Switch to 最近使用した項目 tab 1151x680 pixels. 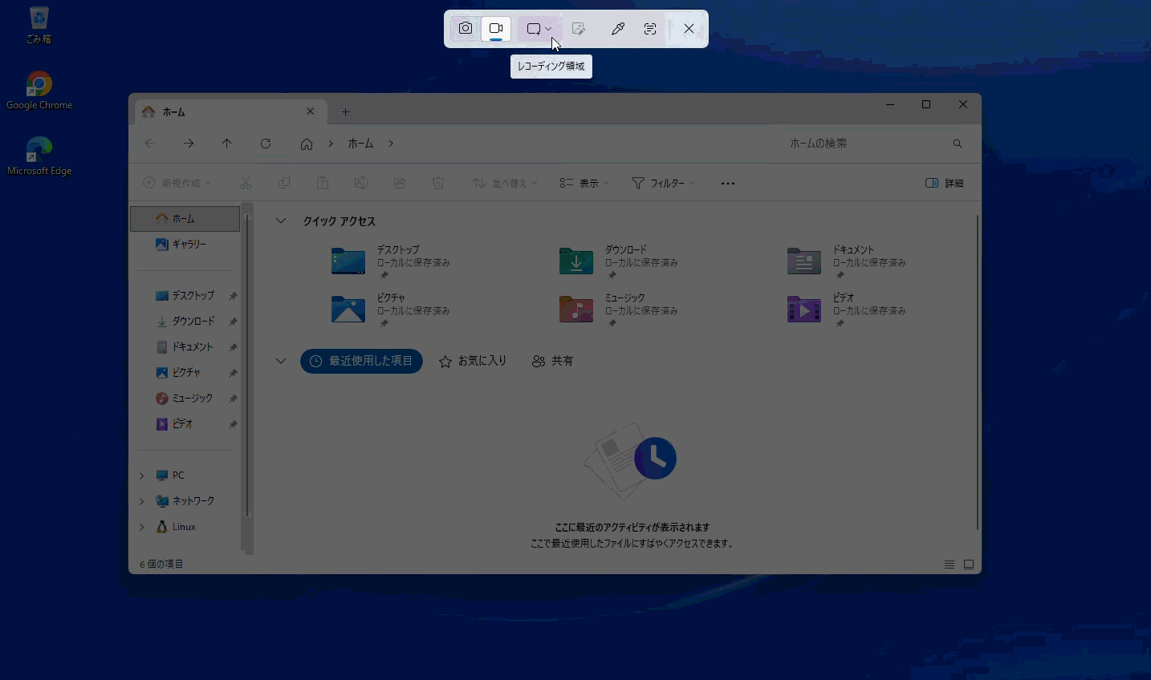(x=361, y=362)
